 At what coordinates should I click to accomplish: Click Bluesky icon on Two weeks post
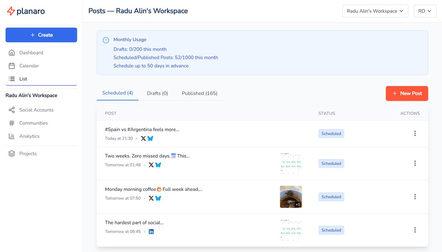[x=158, y=165]
